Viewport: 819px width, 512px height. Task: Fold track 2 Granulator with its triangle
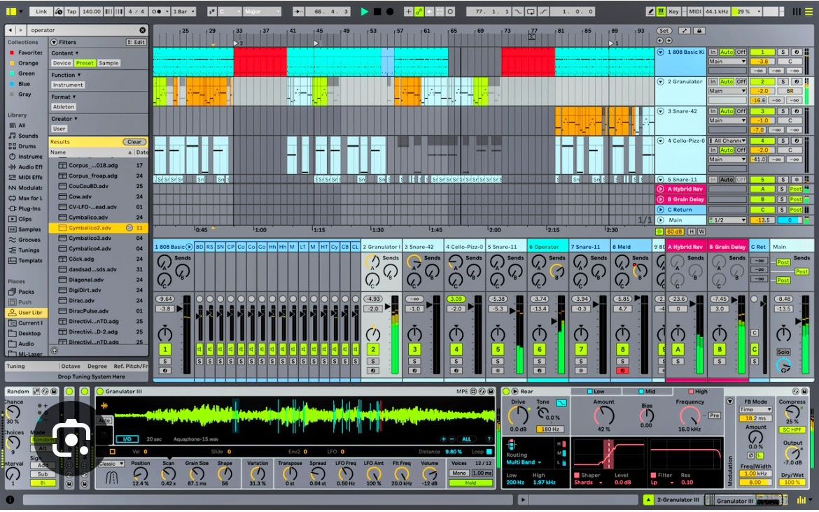pos(661,81)
